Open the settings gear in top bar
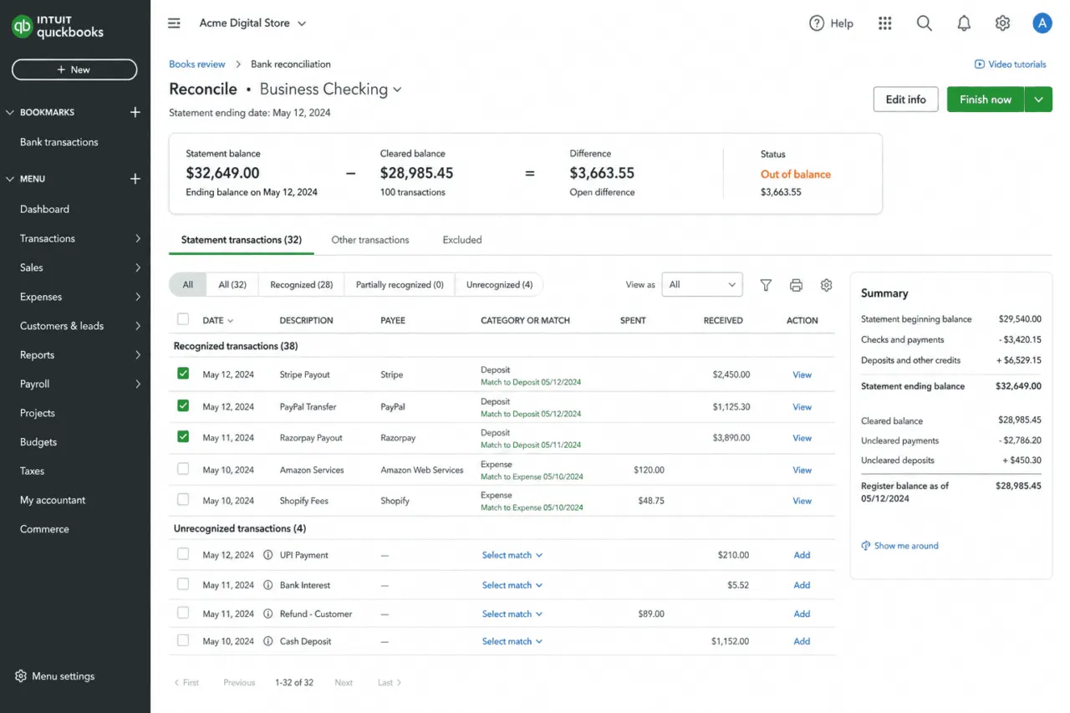The image size is (1070, 713). point(1002,23)
